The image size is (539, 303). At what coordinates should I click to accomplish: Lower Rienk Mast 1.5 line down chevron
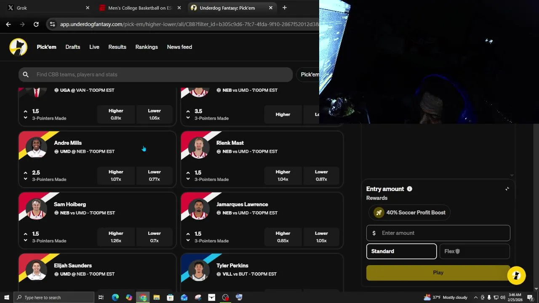[x=188, y=179]
